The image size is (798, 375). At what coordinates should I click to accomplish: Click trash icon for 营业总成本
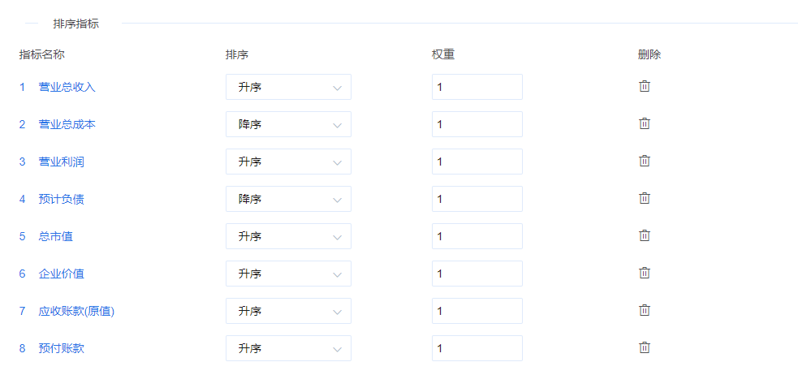coord(645,123)
